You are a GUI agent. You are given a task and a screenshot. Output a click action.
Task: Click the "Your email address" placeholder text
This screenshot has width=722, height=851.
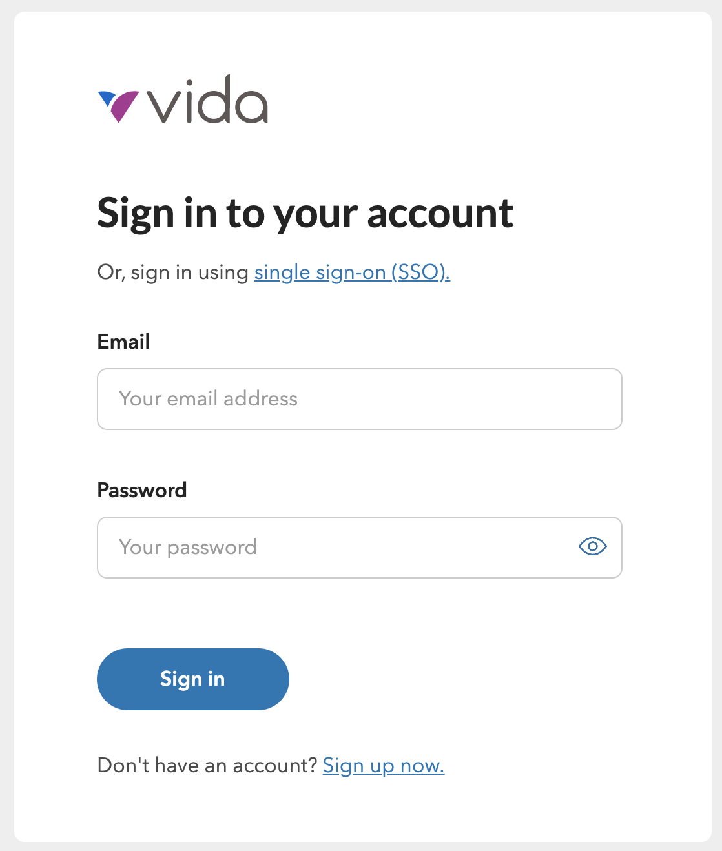[208, 399]
